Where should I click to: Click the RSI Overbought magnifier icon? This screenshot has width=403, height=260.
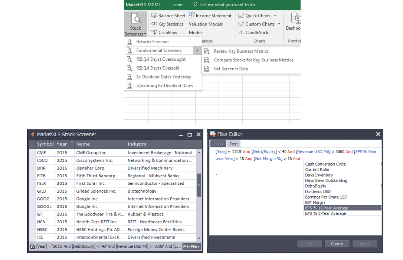[x=130, y=59]
